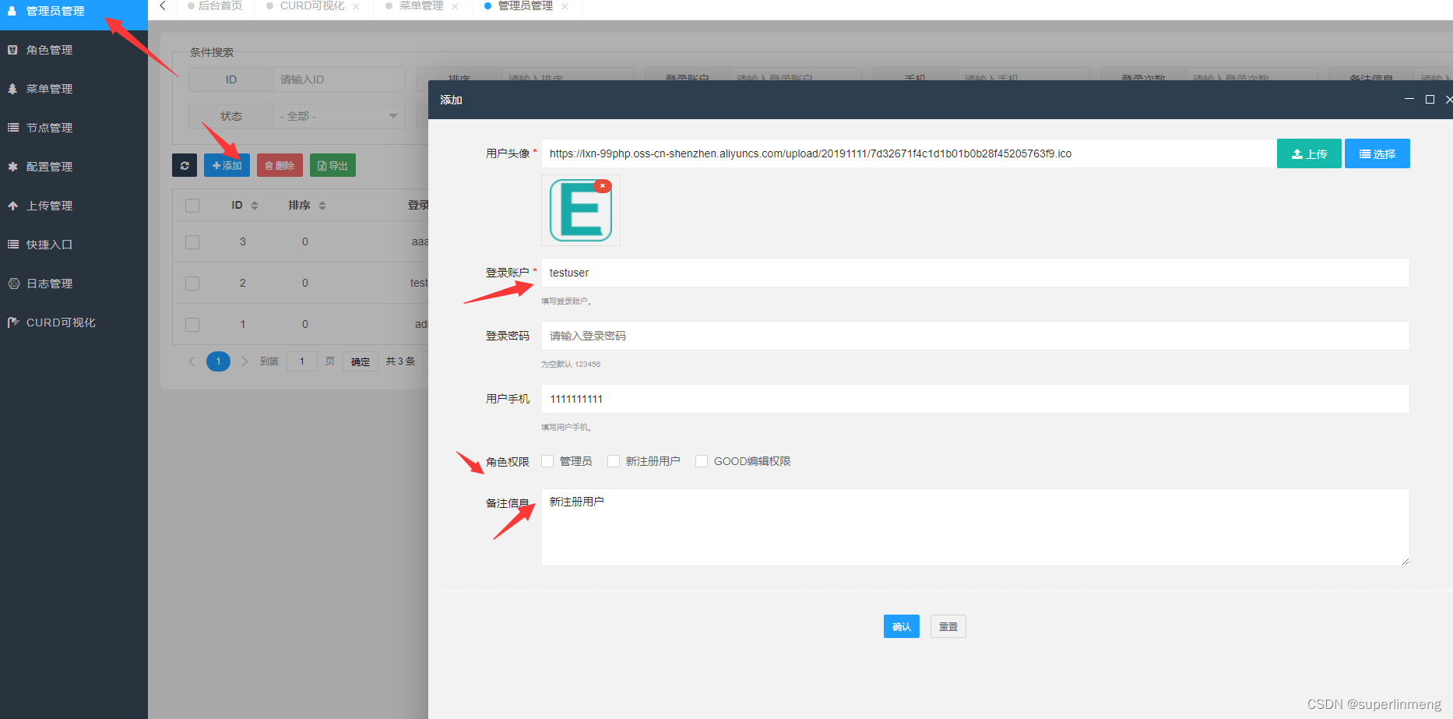
Task: Click the teal 上传 upload button
Action: [x=1309, y=153]
